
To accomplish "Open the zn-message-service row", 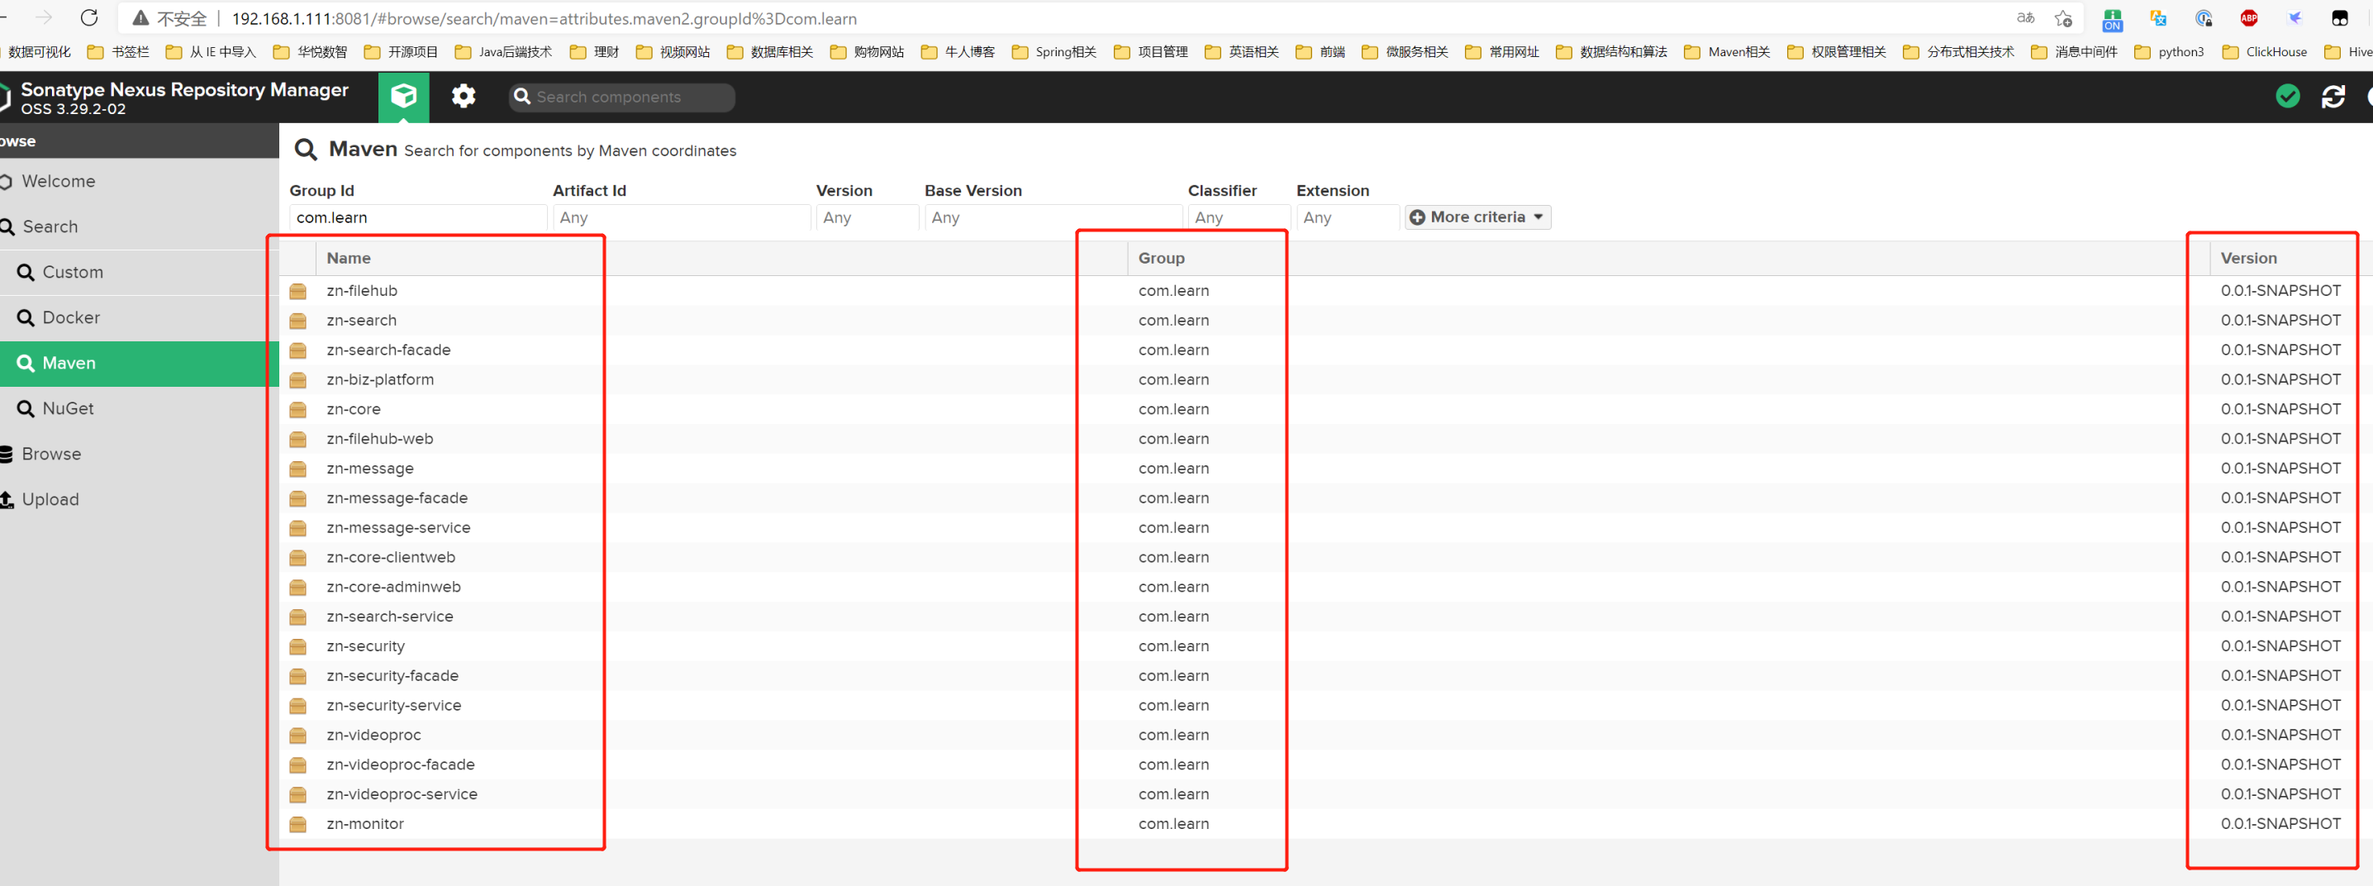I will pyautogui.click(x=1325, y=528).
